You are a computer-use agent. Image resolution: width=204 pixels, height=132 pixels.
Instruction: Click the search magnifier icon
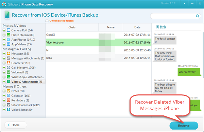pyautogui.click(x=198, y=16)
